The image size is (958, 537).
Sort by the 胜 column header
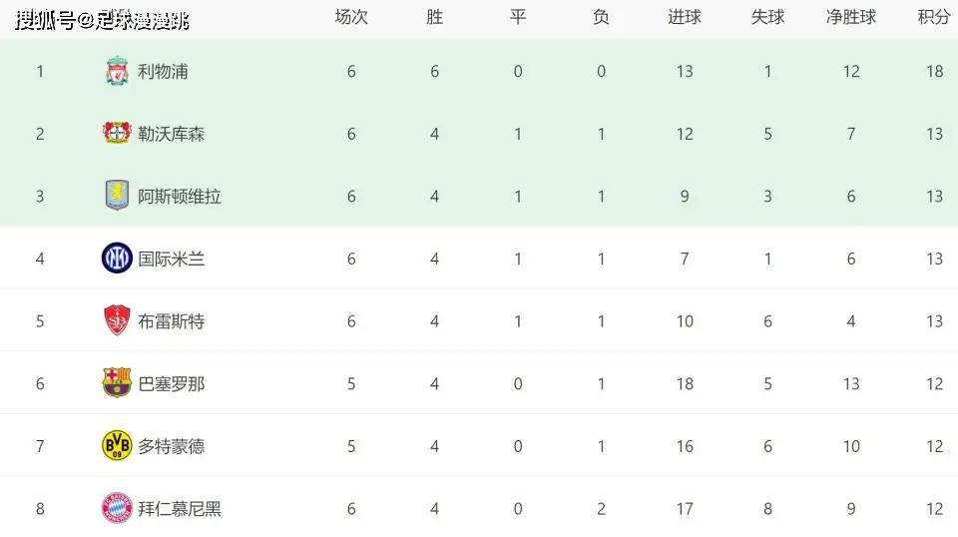coord(434,17)
